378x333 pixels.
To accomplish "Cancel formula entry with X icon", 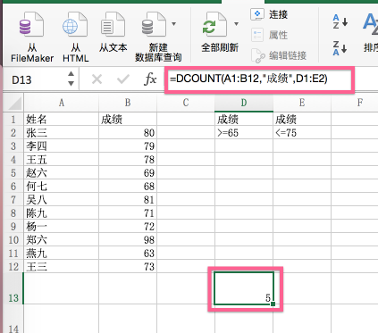I will [97, 79].
